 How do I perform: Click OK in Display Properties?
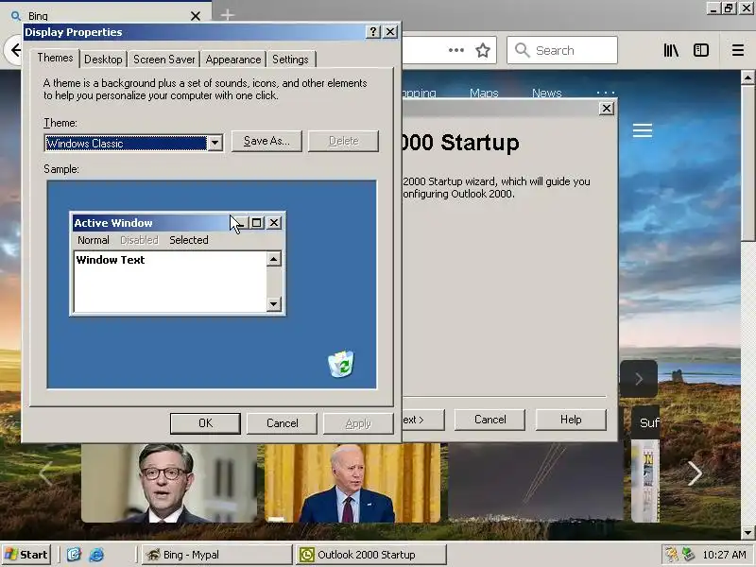(x=205, y=423)
